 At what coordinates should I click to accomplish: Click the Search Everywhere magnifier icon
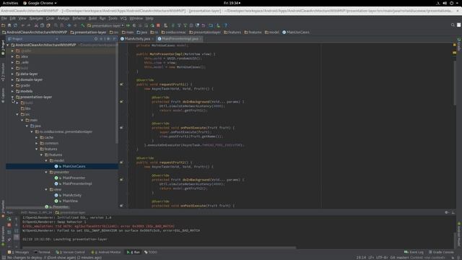click(453, 25)
